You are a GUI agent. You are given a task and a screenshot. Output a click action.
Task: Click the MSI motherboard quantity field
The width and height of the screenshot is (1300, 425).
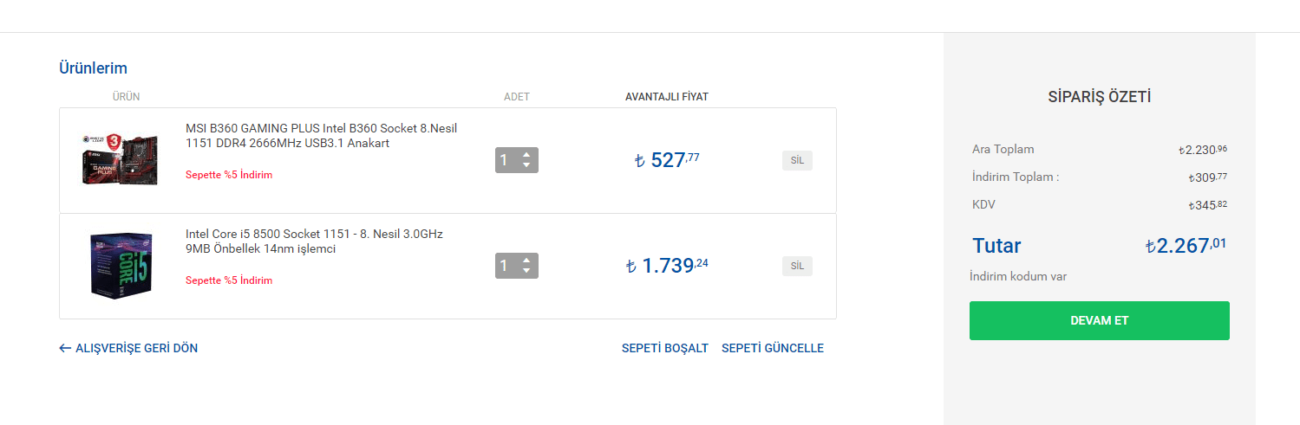506,160
